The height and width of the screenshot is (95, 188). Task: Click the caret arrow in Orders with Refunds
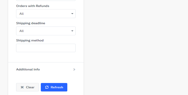pos(72,14)
